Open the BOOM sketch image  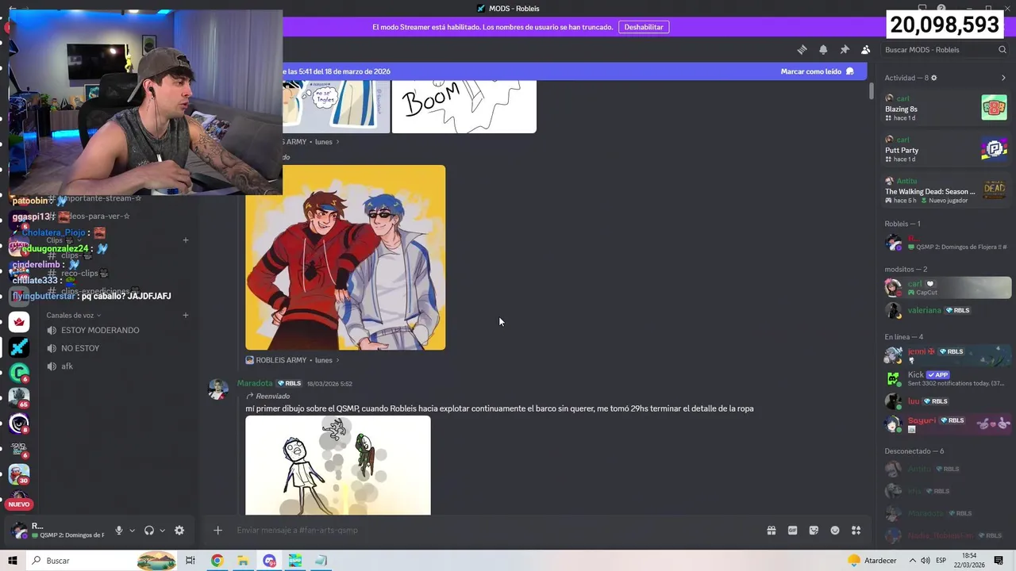point(464,106)
